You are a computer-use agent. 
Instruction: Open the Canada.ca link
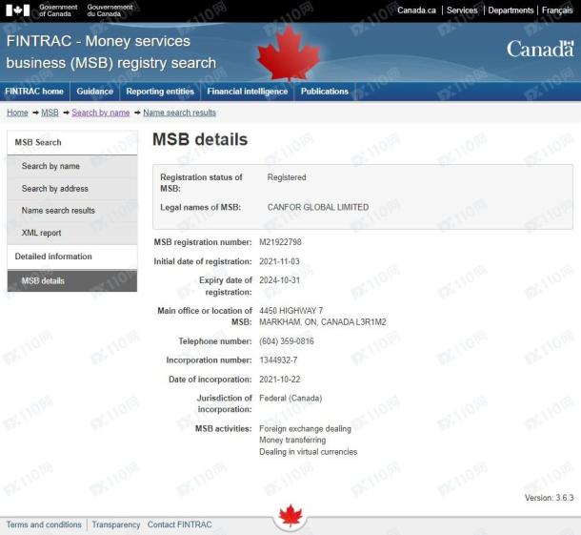click(416, 10)
